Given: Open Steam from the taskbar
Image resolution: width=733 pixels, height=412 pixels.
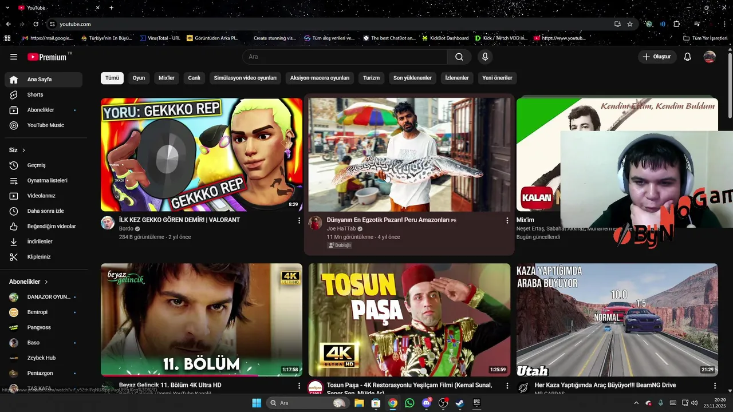Looking at the screenshot, I should tap(459, 403).
